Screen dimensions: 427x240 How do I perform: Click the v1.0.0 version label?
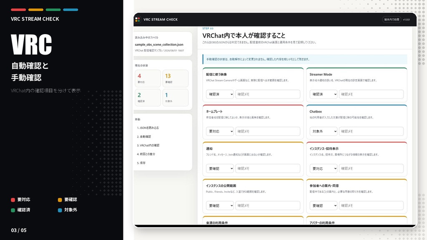(x=406, y=20)
